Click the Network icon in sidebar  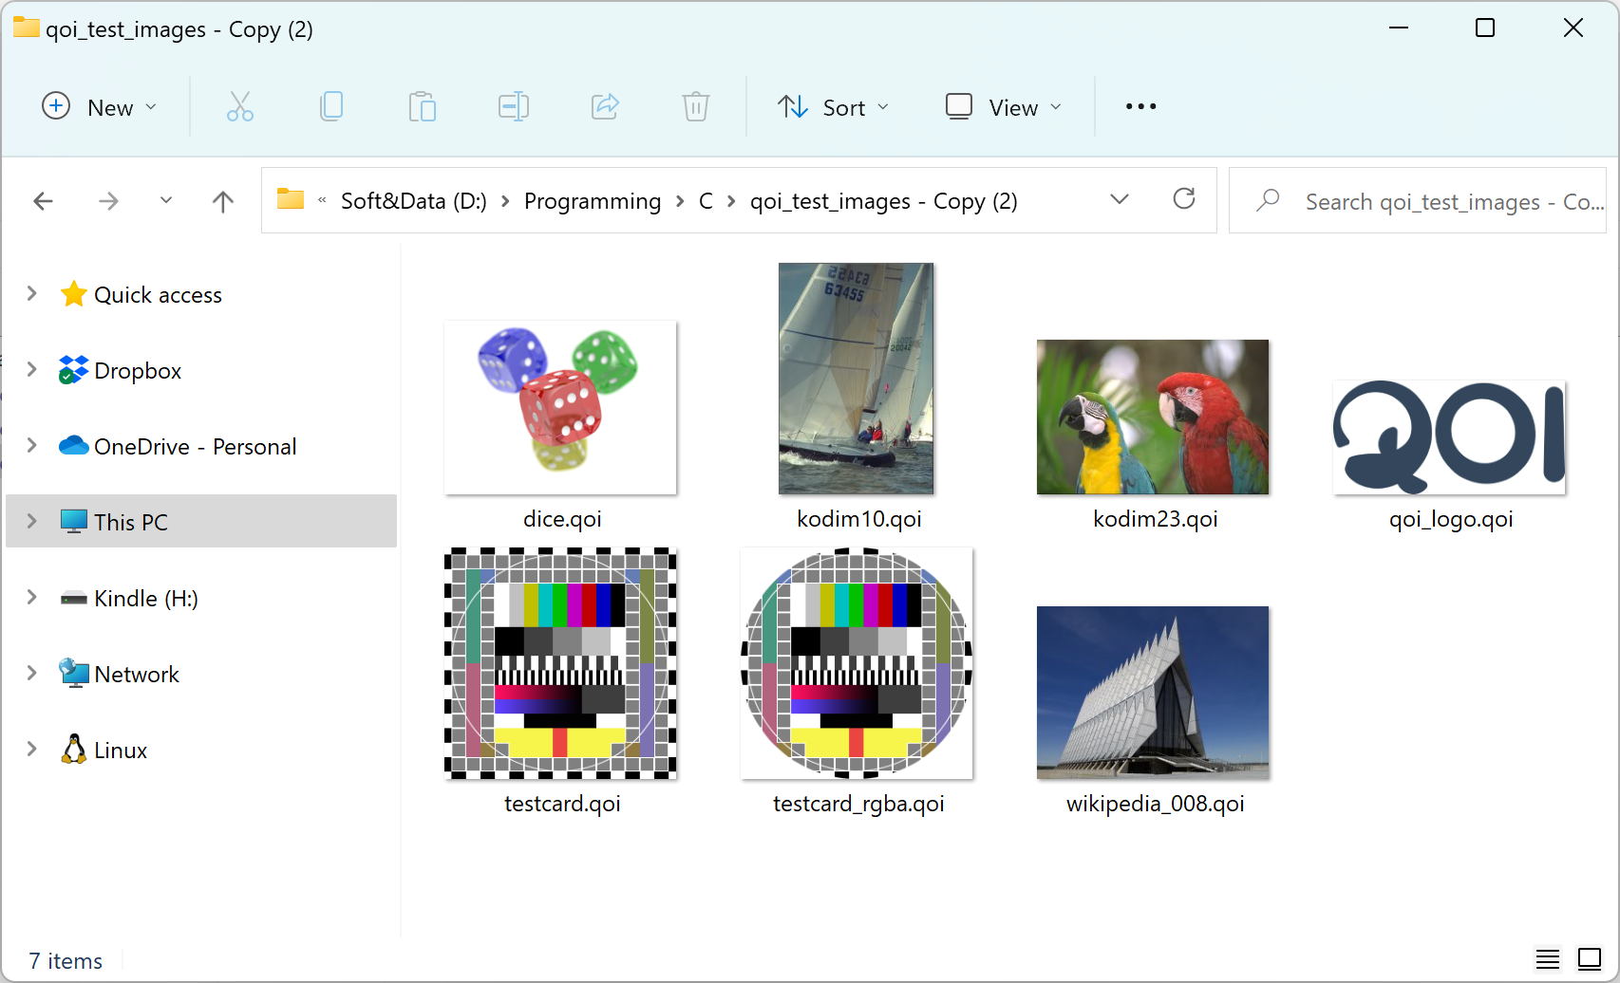(x=73, y=674)
